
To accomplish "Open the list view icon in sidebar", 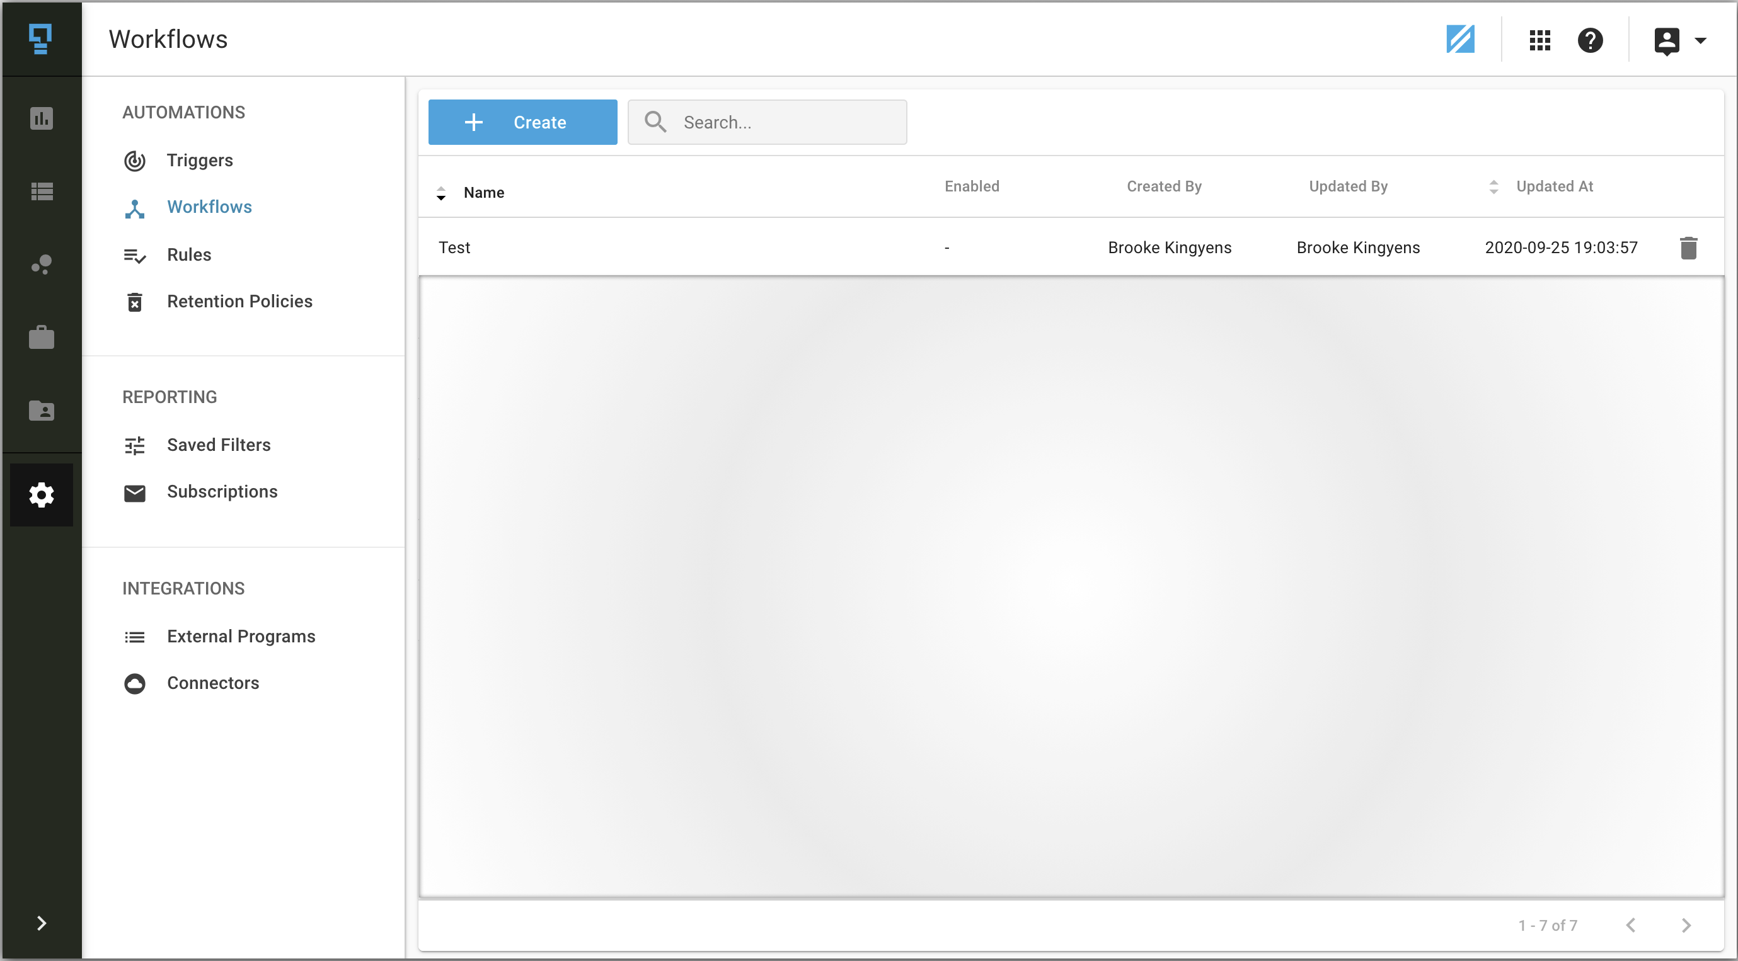I will pos(41,191).
